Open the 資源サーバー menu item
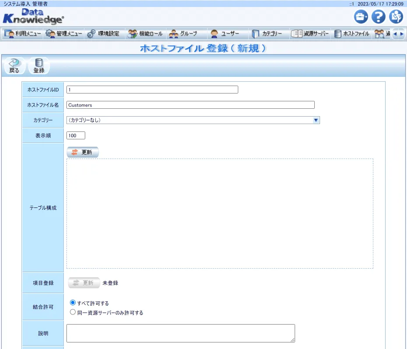 coord(310,34)
